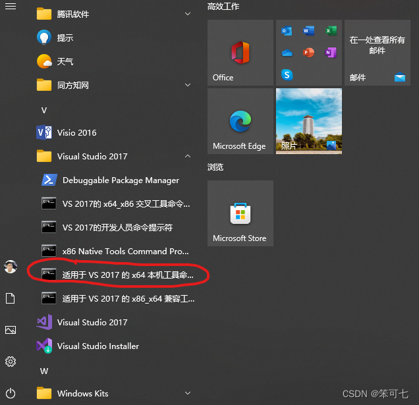Open the Windows Kits folder
Screen dimensions: 419x405
pyautogui.click(x=113, y=393)
